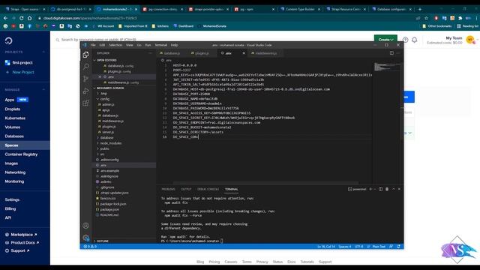This screenshot has width=480, height=270.
Task: Open a new browser tab with the plus icon
Action: pyautogui.click(x=420, y=9)
